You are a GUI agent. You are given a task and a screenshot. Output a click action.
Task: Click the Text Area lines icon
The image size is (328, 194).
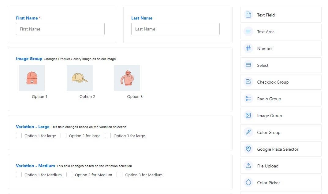pyautogui.click(x=248, y=32)
